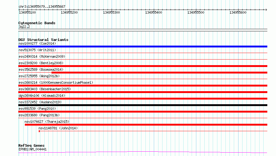Open variant nsv3372452 (Audano2019) label

point(40,102)
